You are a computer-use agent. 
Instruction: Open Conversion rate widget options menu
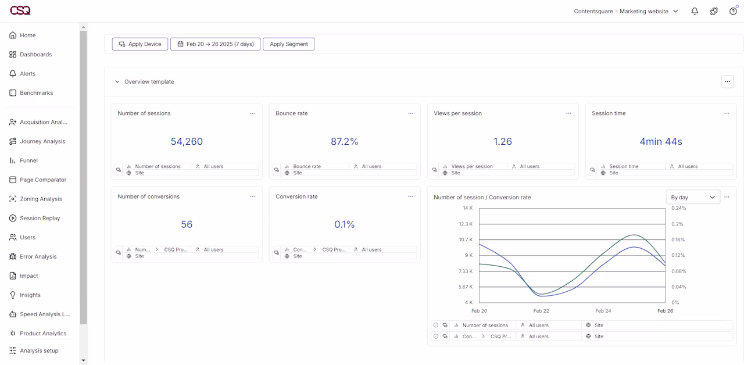tap(410, 196)
